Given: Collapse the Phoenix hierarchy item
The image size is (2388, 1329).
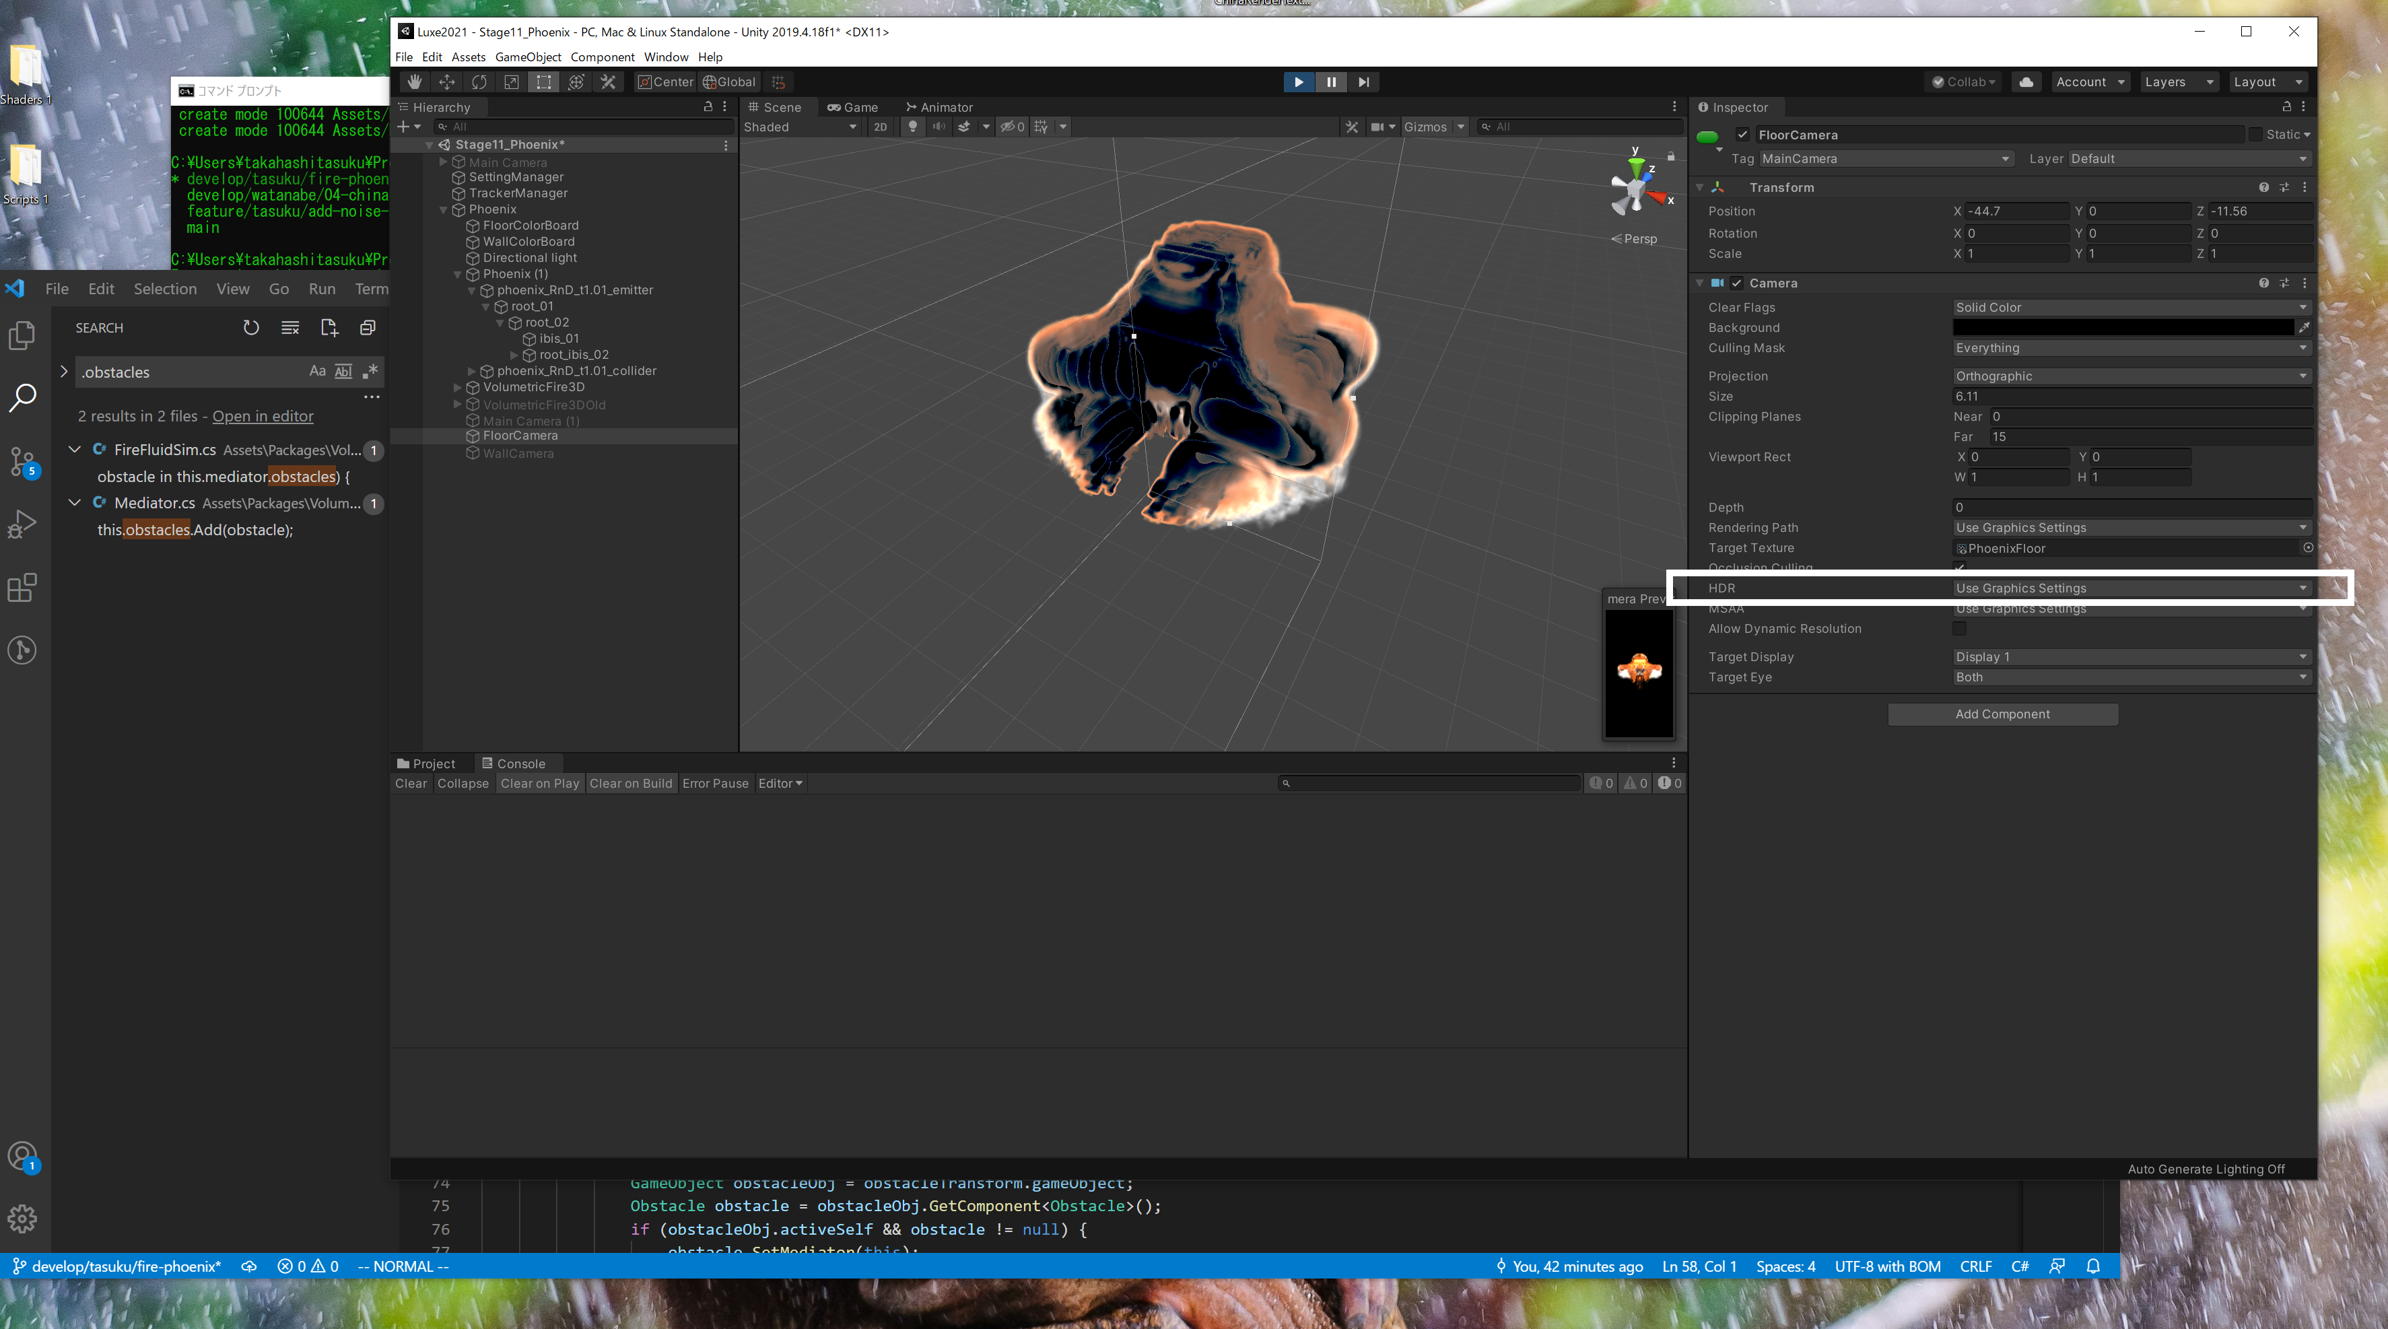Looking at the screenshot, I should 443,209.
